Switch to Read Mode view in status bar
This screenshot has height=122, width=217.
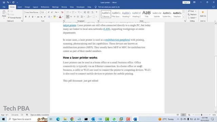(x=178, y=115)
